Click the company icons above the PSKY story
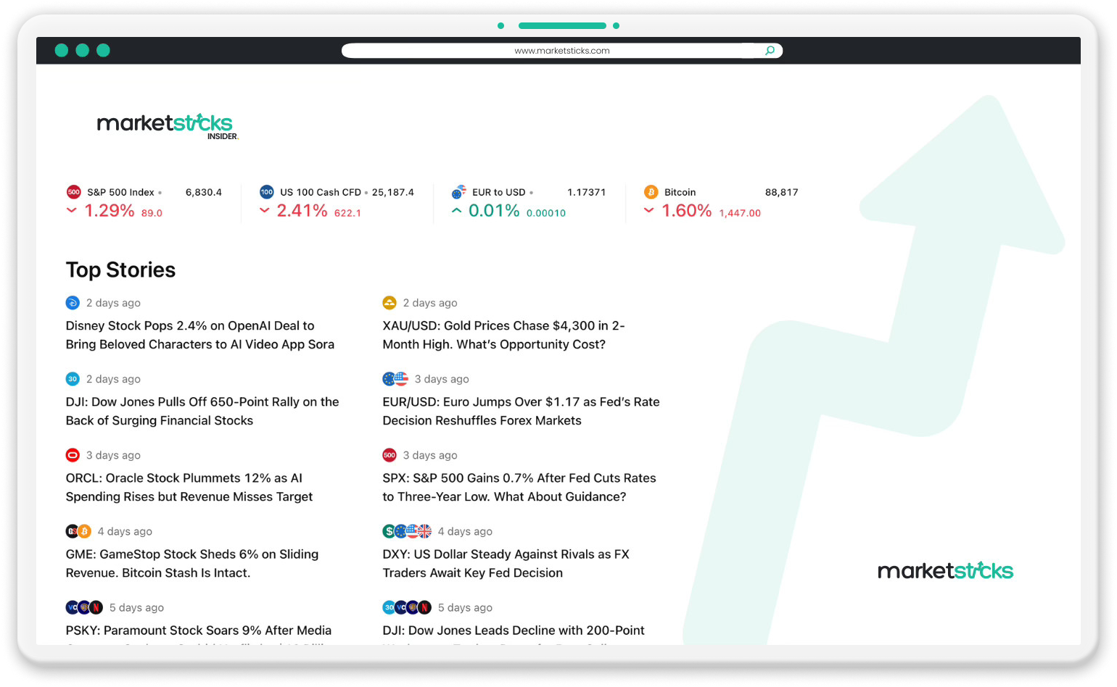The height and width of the screenshot is (687, 1117). coord(84,607)
